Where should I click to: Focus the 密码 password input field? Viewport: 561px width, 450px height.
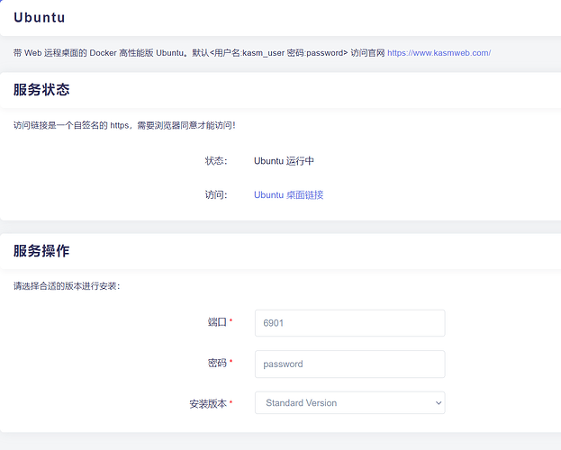pos(349,364)
